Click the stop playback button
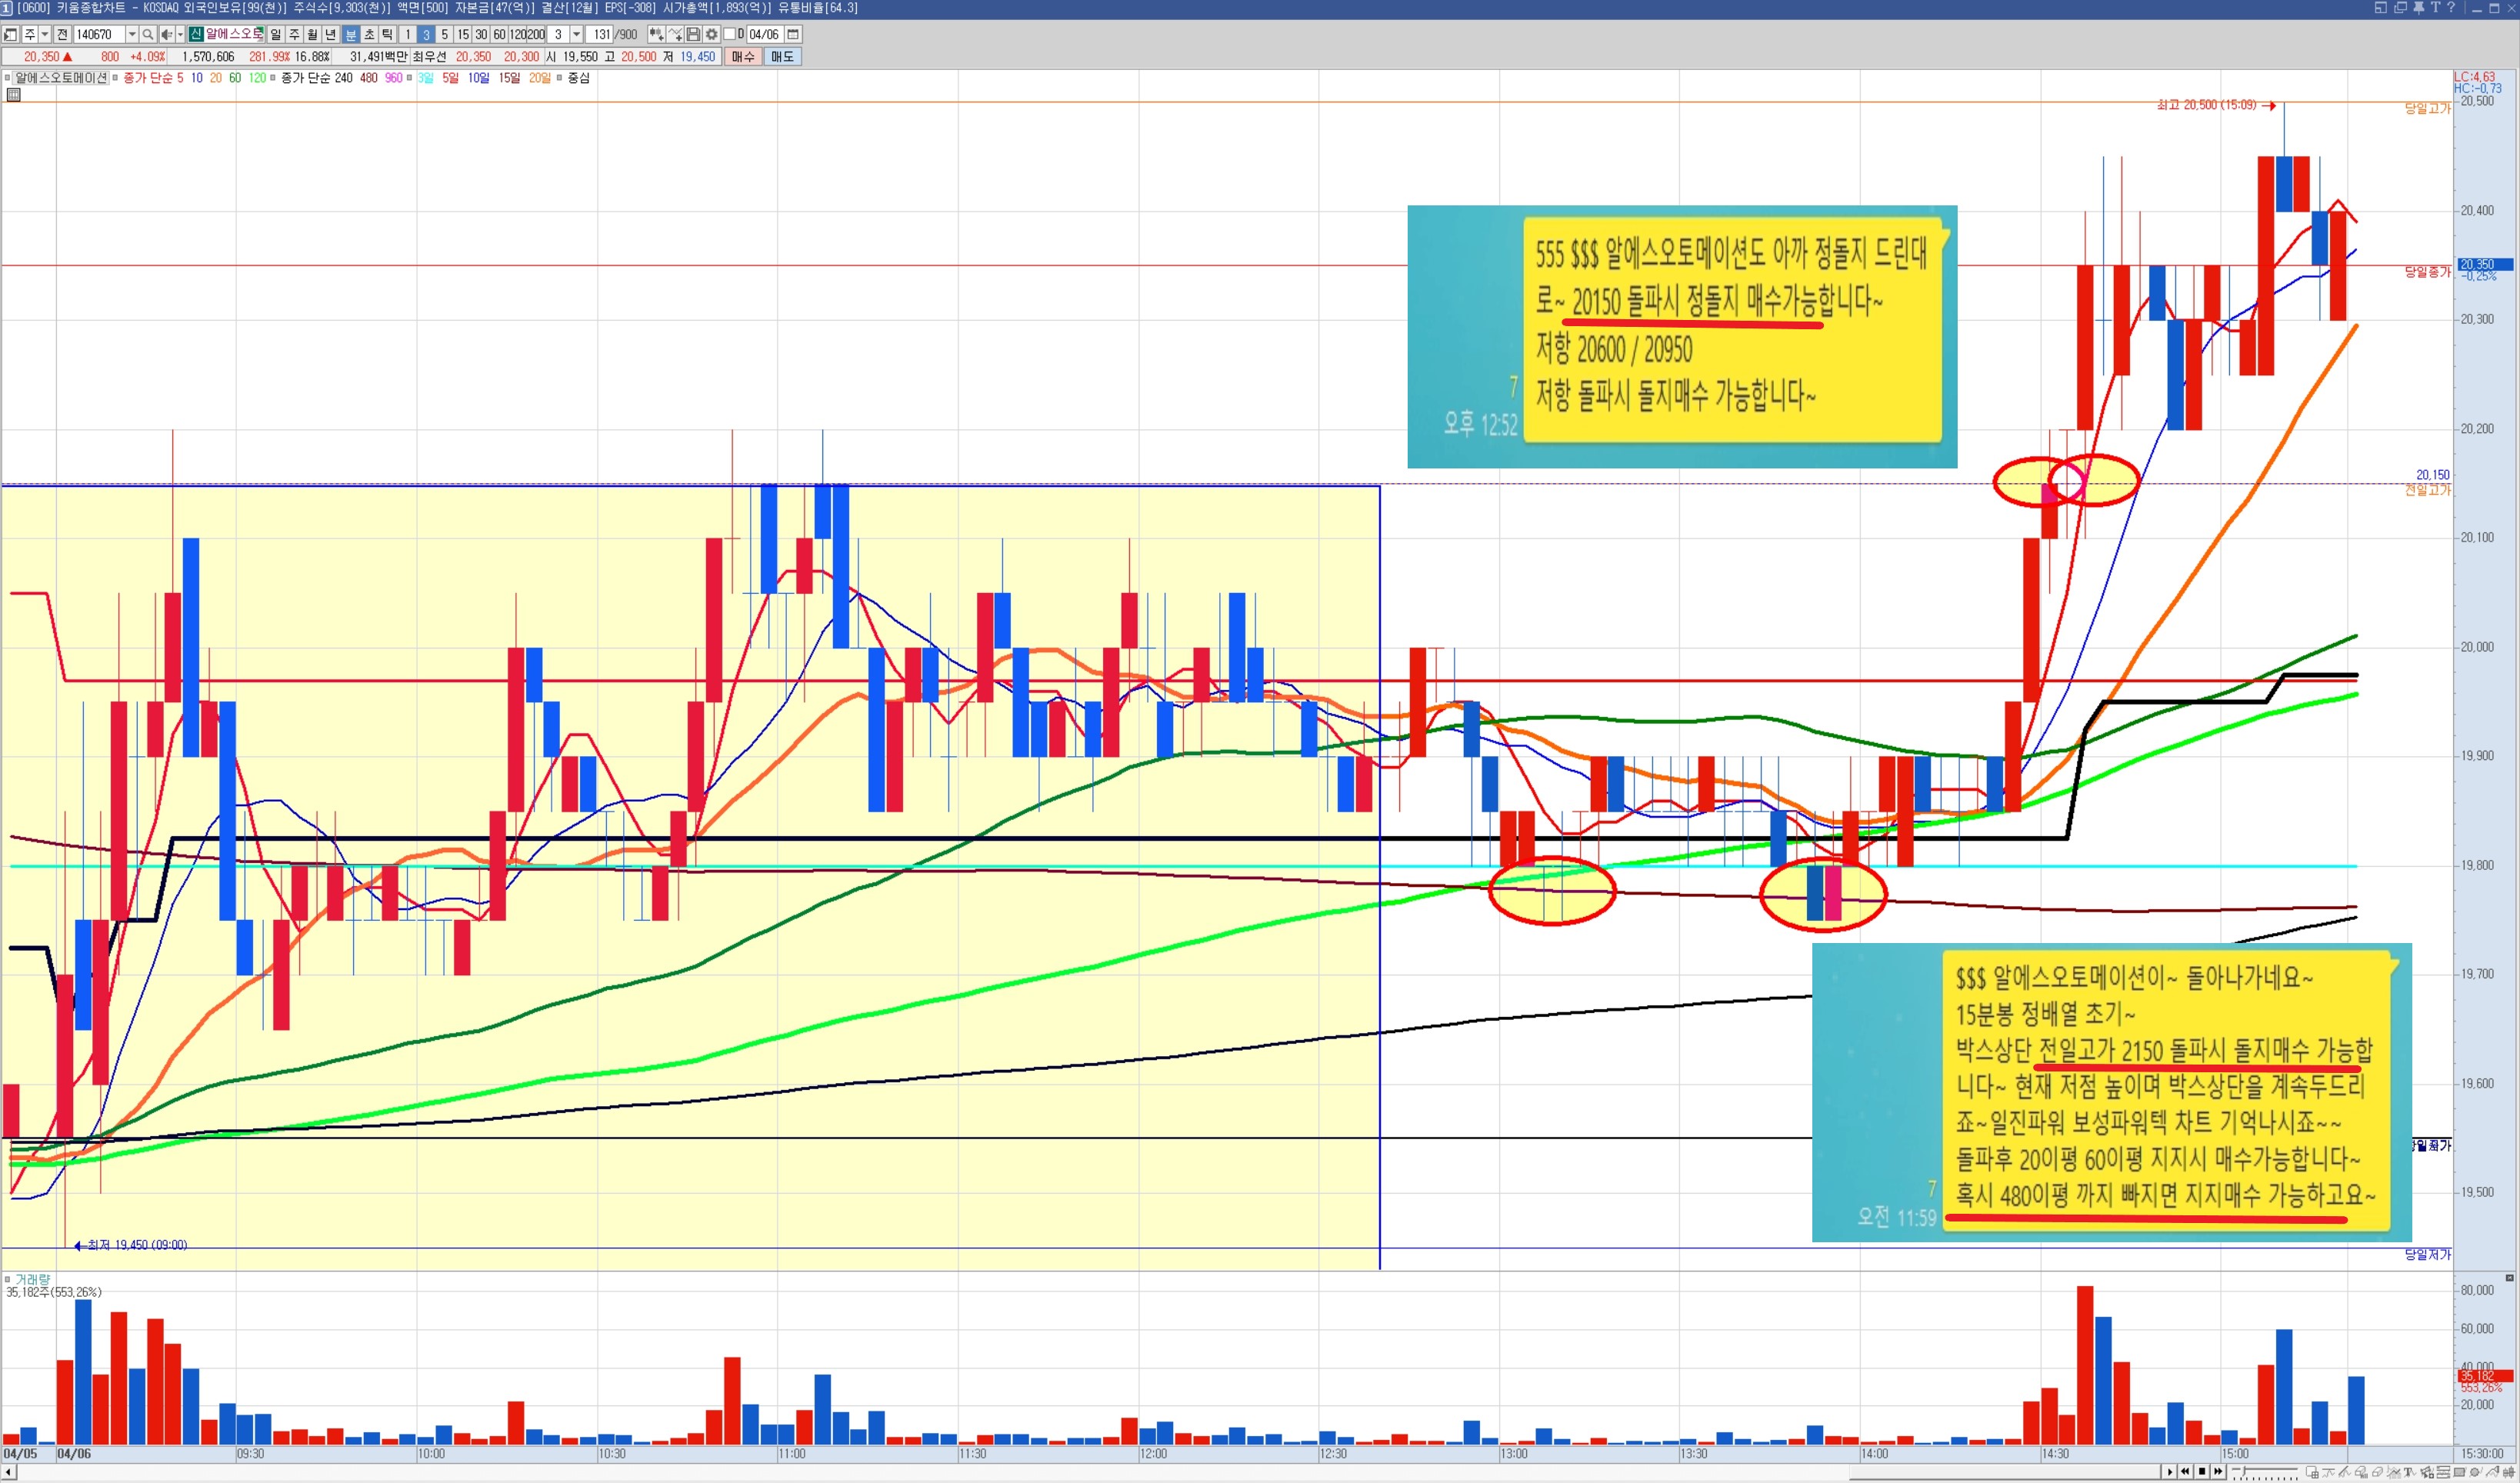Screen dimensions: 2520x1483 [x=2202, y=1472]
